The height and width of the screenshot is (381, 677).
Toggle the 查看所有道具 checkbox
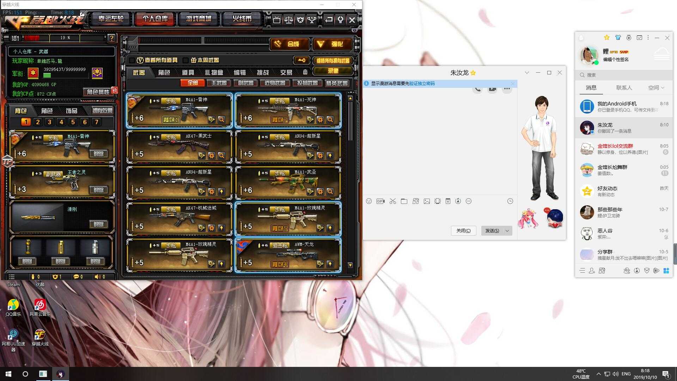132,60
